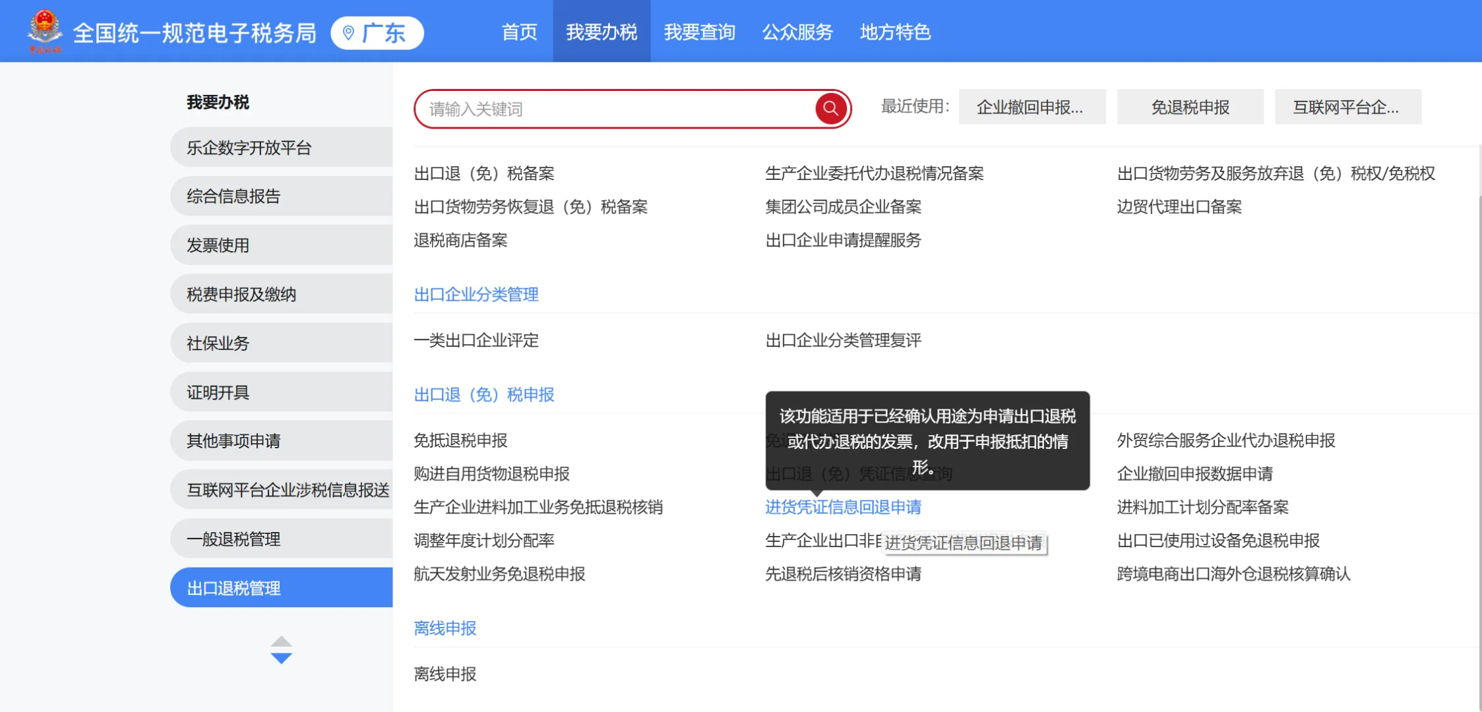
Task: Collapse the sidebar using the up arrow
Action: [x=282, y=640]
